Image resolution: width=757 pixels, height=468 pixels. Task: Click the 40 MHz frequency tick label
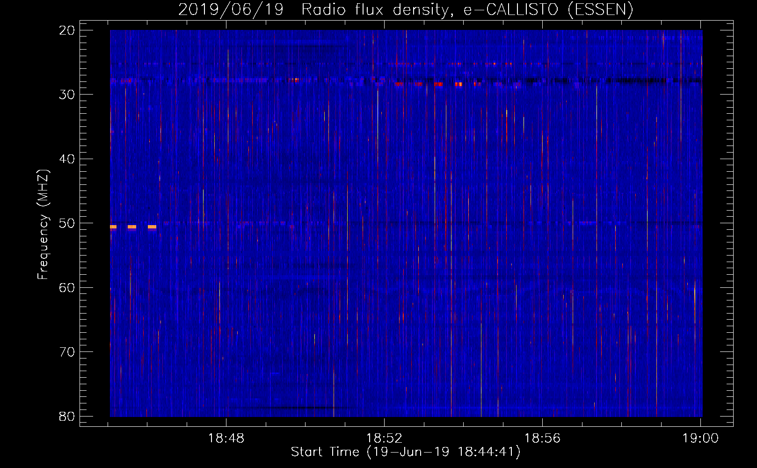click(67, 159)
